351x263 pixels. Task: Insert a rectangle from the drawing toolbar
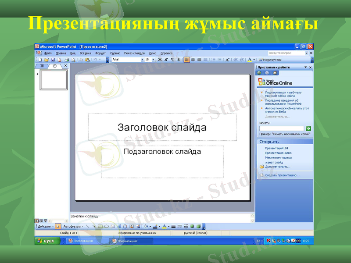click(x=101, y=226)
